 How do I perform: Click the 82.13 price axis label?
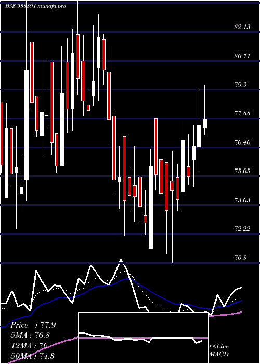tap(242, 27)
